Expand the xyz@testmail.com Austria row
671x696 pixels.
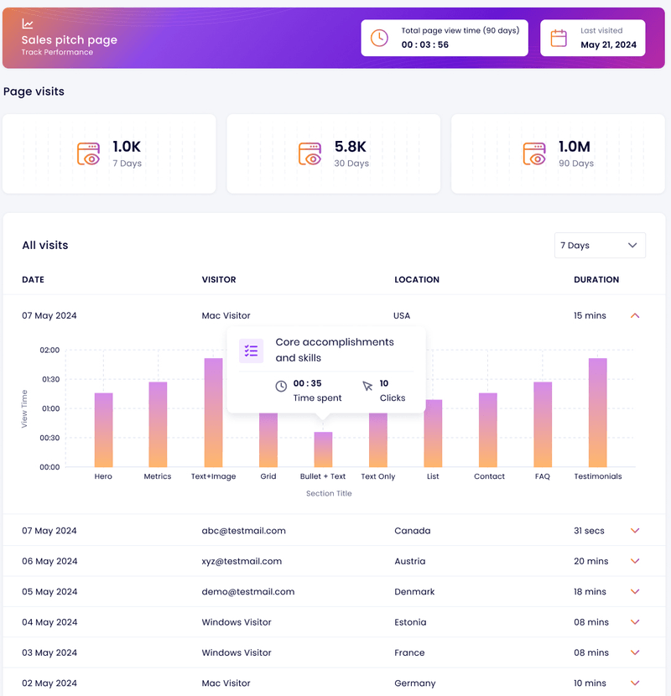click(x=635, y=561)
